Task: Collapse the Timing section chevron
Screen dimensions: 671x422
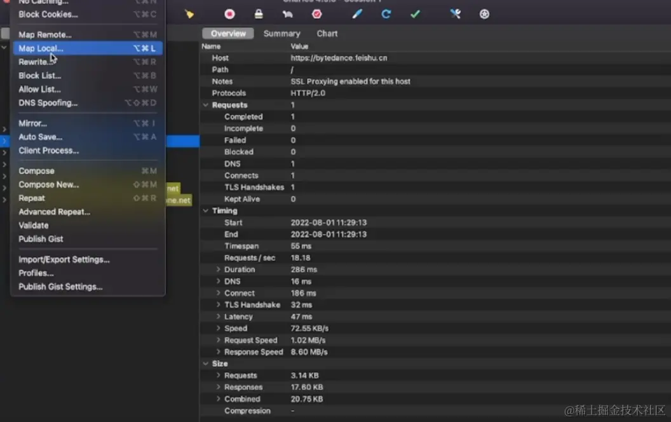Action: pos(205,210)
